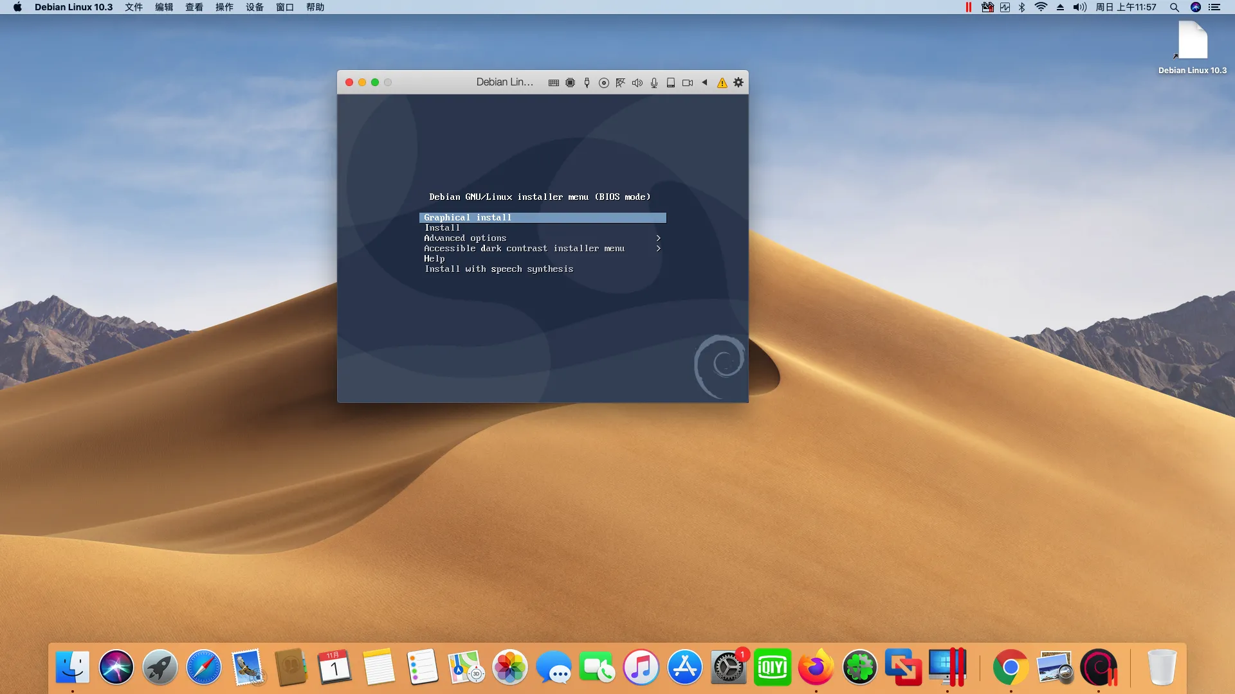Open iQIYI green app in the Dock
This screenshot has height=694, width=1235.
point(773,667)
